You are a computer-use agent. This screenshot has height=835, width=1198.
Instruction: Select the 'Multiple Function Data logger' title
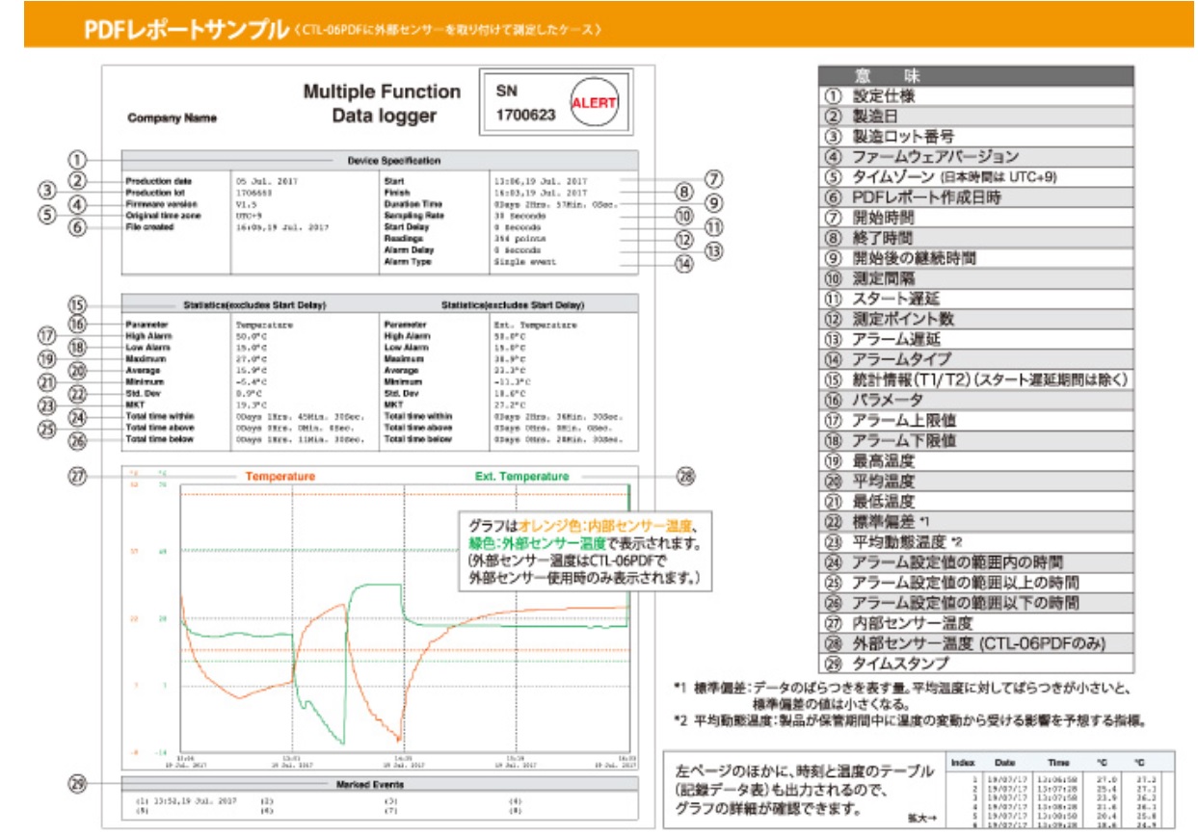pos(383,104)
